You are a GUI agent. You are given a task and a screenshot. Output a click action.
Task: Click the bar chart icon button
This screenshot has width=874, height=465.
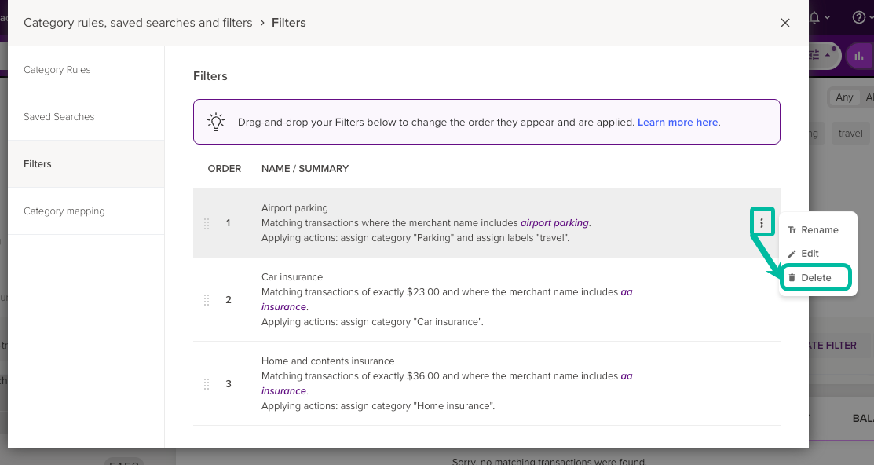pos(859,55)
